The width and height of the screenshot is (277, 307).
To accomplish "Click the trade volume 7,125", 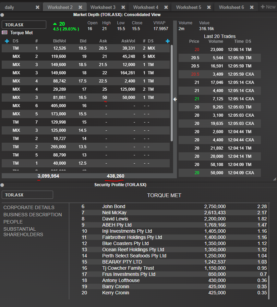I will coord(218,99).
